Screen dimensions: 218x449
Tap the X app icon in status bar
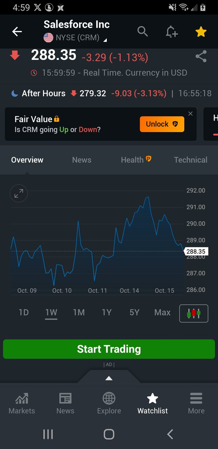pyautogui.click(x=38, y=7)
